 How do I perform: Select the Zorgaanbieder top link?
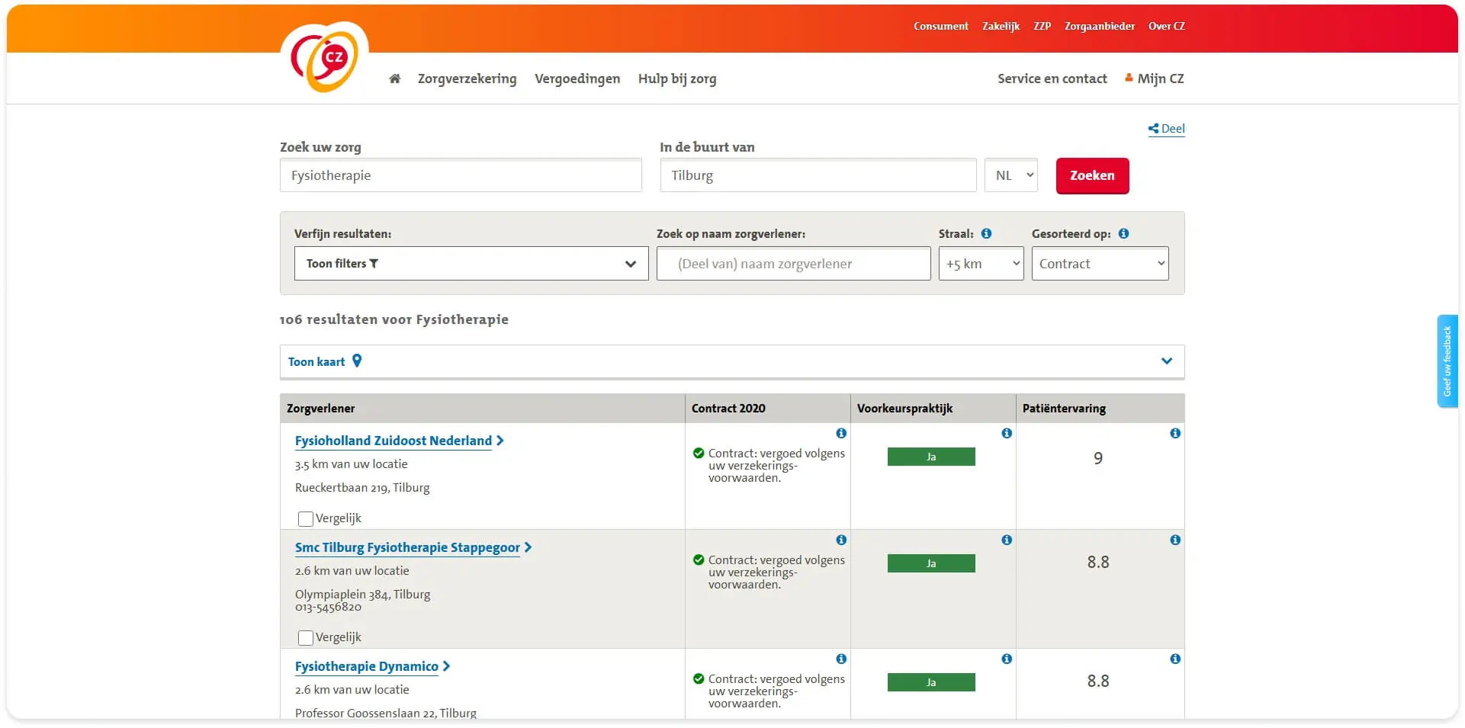click(x=1100, y=26)
